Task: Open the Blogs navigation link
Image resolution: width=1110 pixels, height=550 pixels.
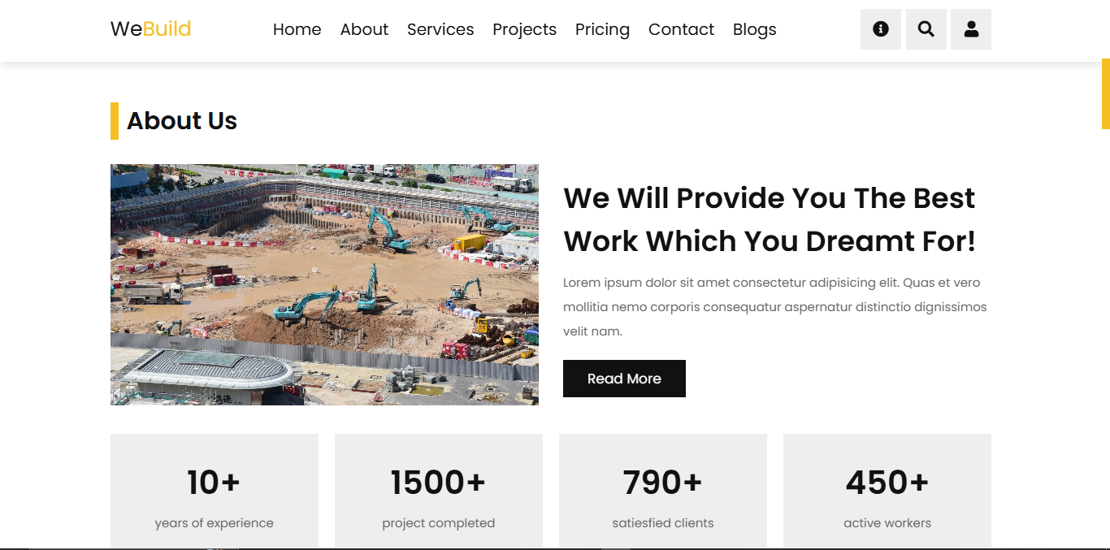Action: pyautogui.click(x=755, y=29)
